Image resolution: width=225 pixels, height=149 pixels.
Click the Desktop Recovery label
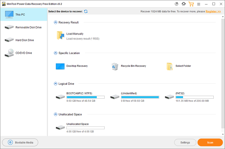(77, 66)
